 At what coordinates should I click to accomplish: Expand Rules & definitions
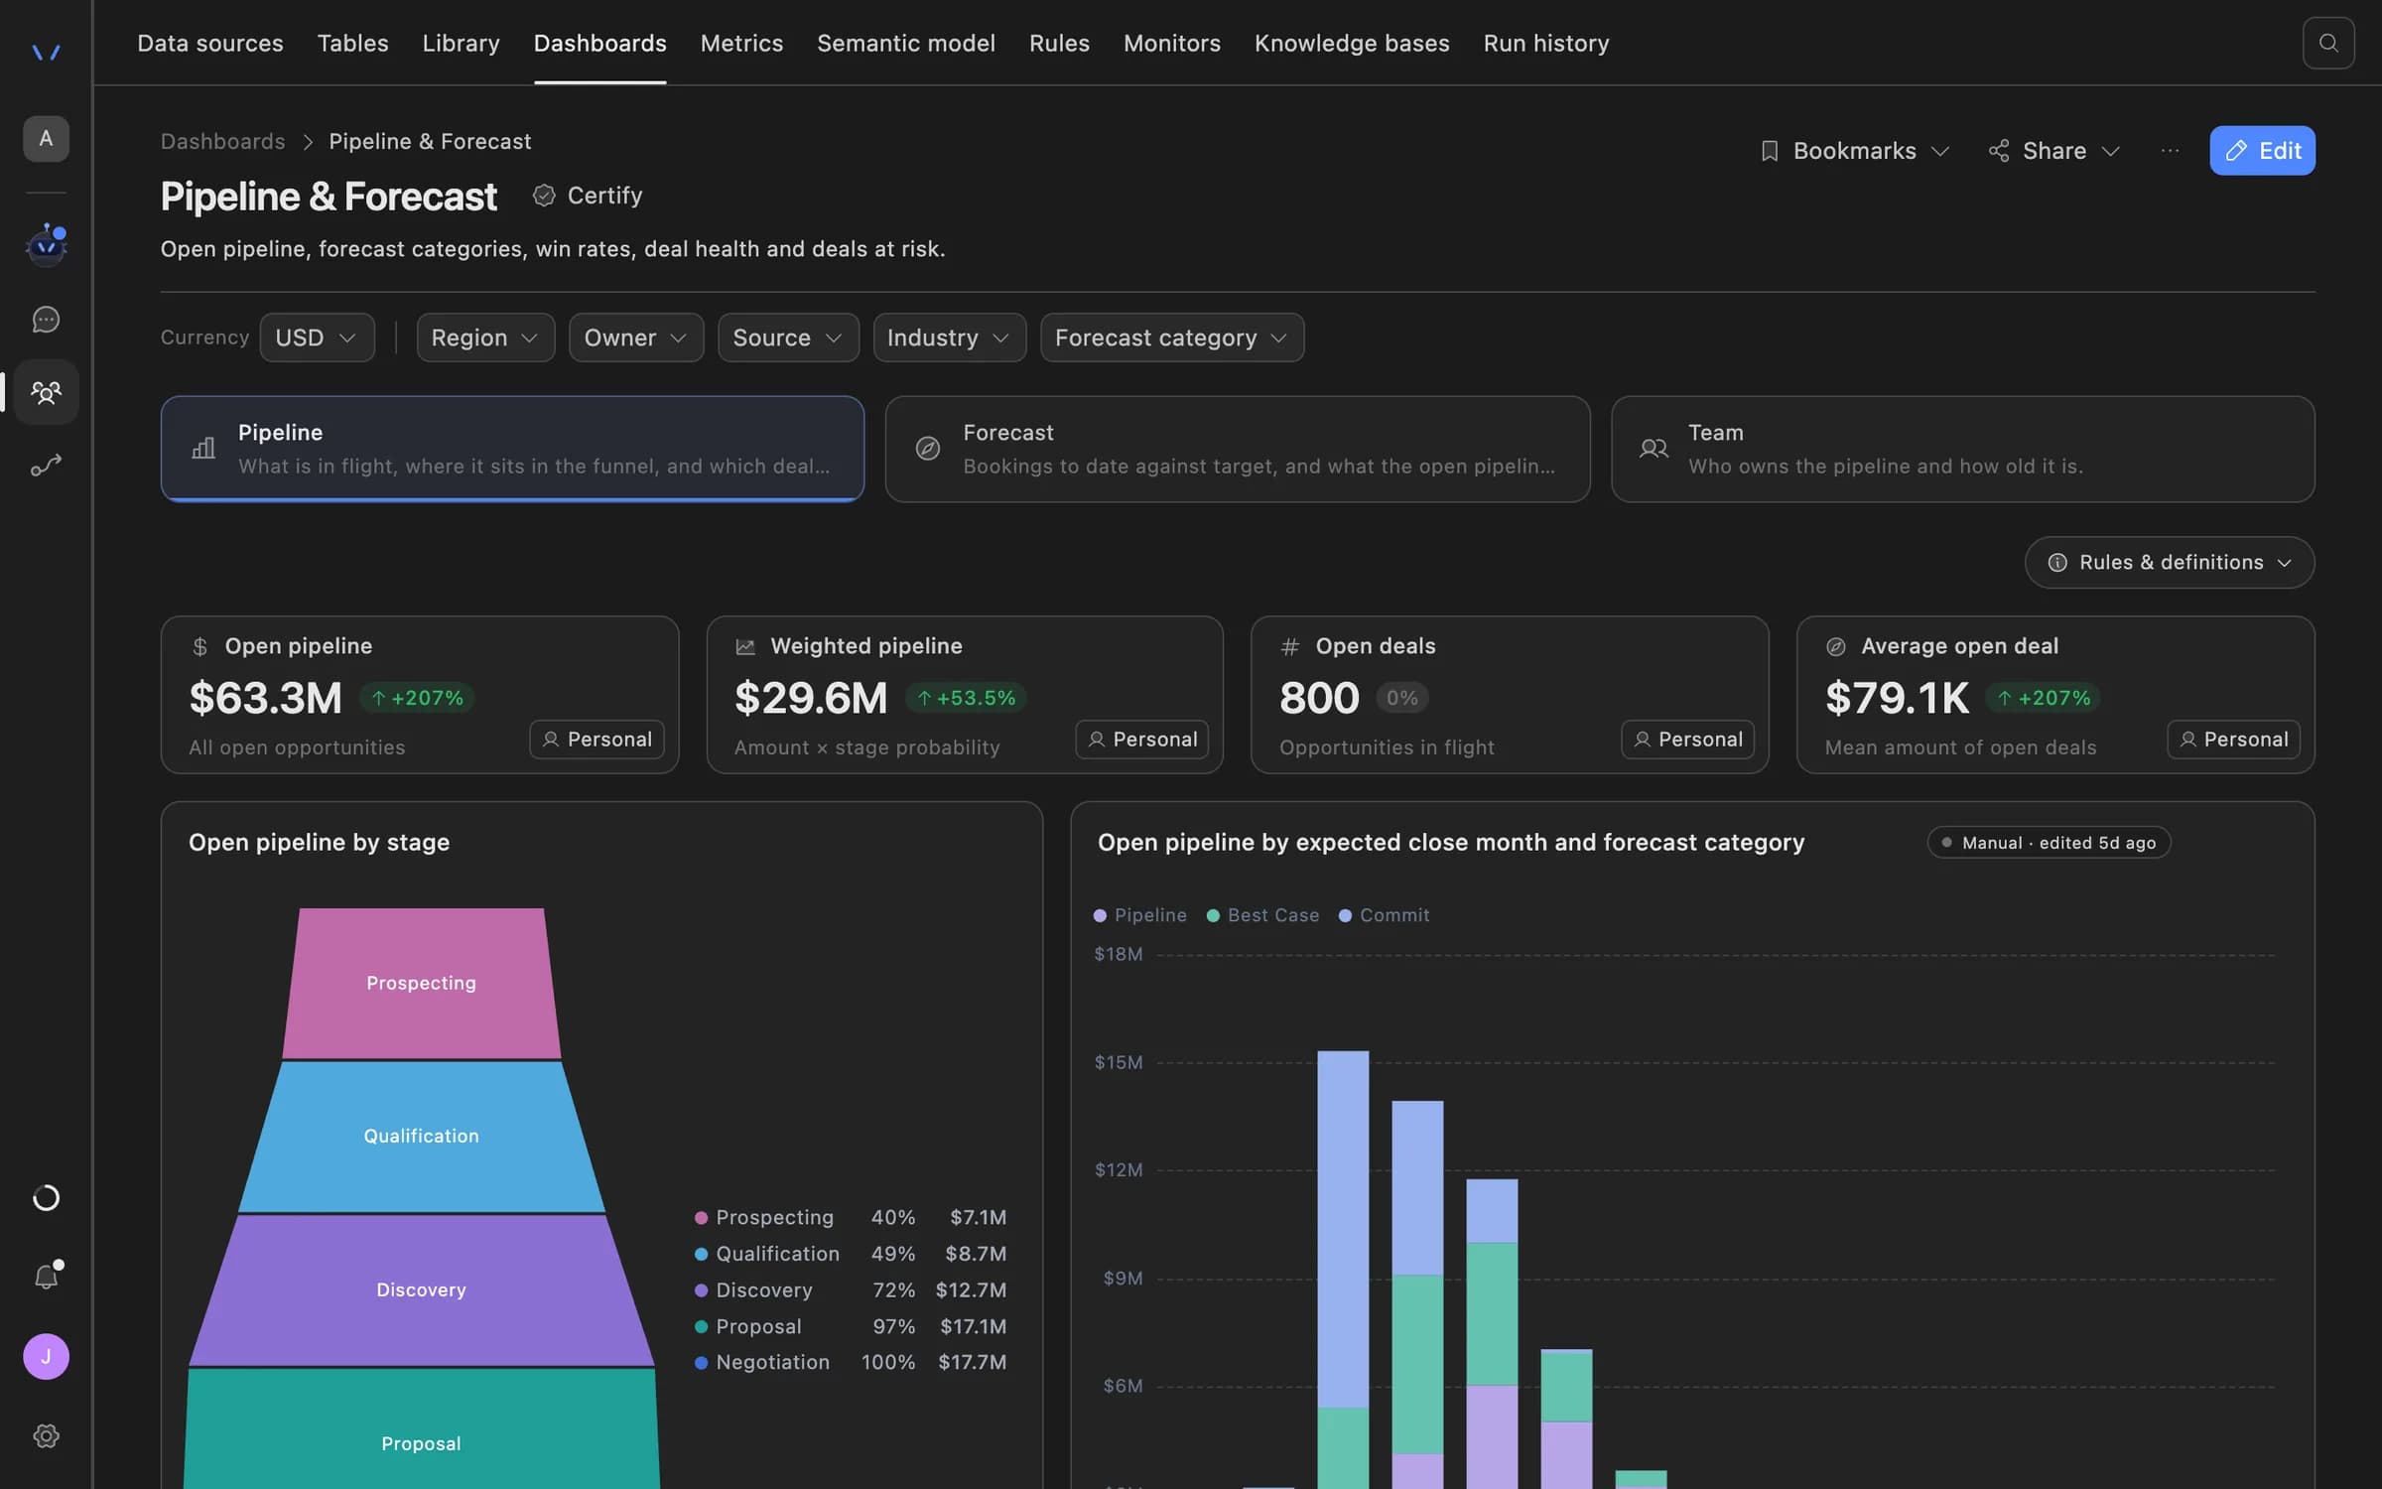[2170, 563]
